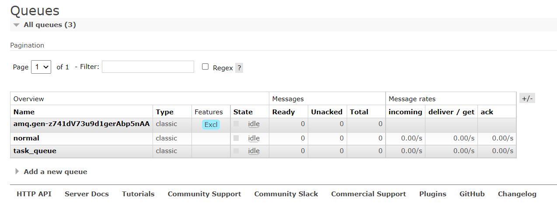
Task: Open the Page number dropdown
Action: coord(42,67)
